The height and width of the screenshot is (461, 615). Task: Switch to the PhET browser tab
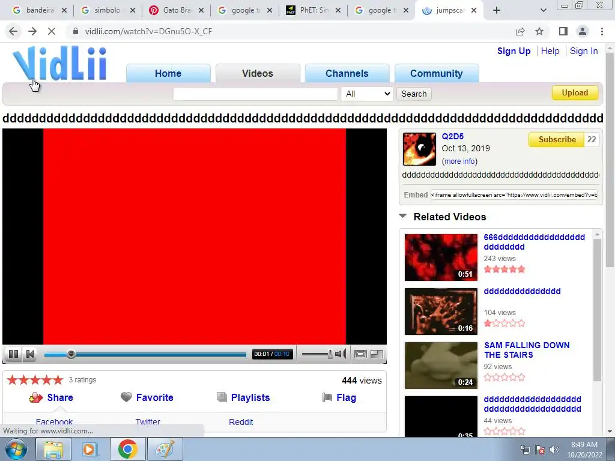pos(314,11)
